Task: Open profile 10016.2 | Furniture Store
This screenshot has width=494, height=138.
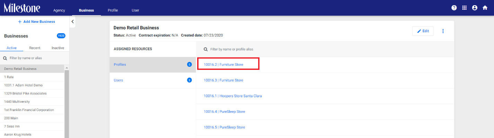Action: coord(223,65)
